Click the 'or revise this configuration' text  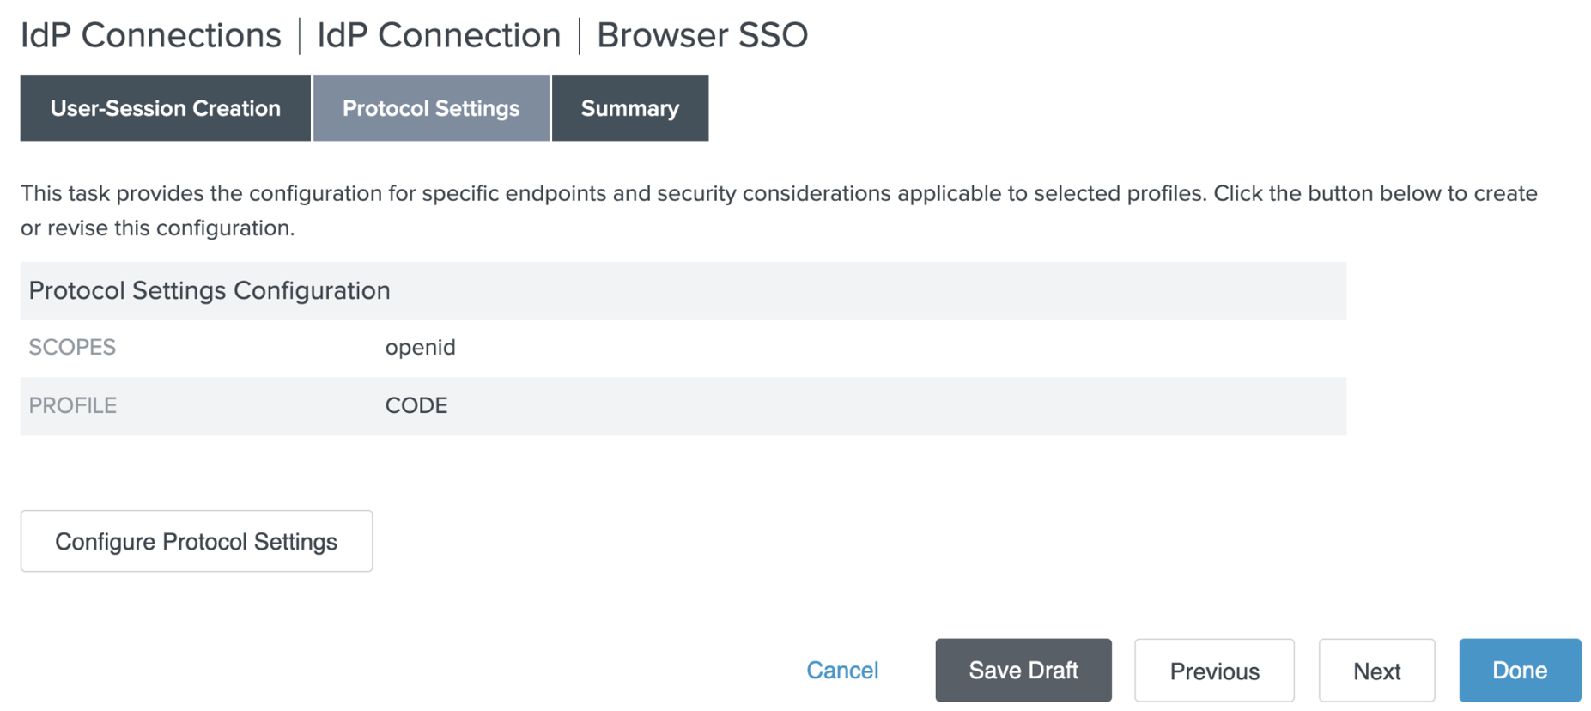[157, 228]
